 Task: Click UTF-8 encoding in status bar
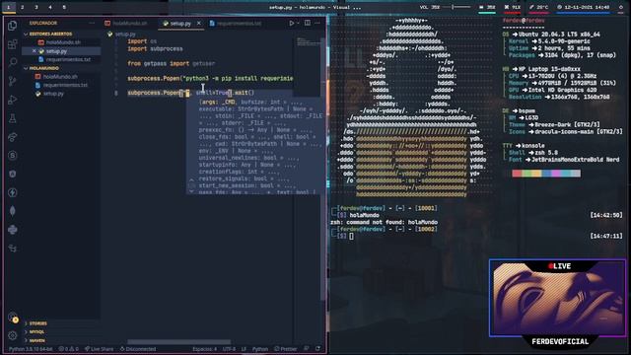pos(229,349)
